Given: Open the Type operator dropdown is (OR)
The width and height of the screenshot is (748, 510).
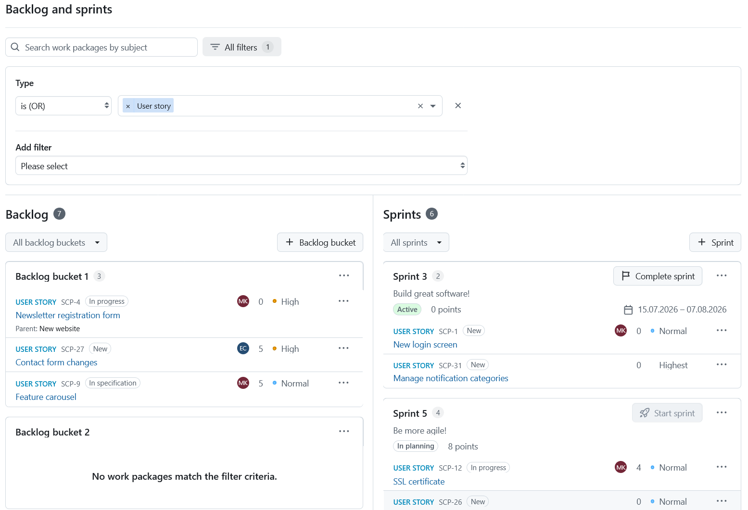Looking at the screenshot, I should pyautogui.click(x=63, y=106).
